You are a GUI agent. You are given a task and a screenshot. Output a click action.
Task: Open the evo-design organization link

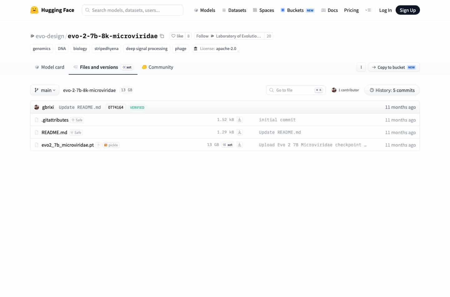50,36
